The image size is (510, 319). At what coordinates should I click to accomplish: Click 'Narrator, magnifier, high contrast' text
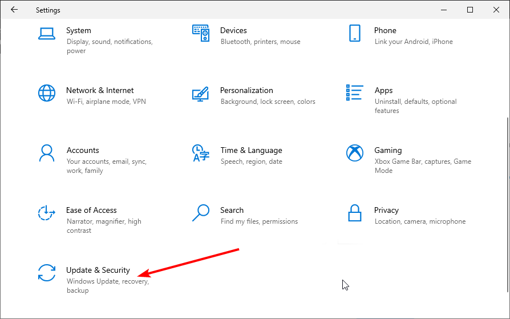[x=104, y=226]
